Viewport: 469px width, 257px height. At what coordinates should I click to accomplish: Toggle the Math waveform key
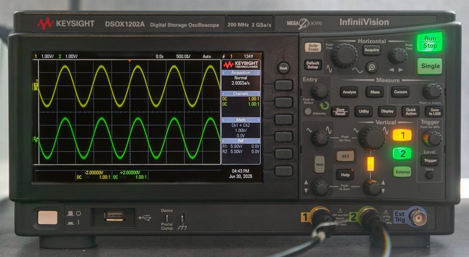tap(319, 164)
